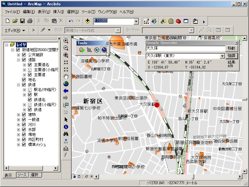Undo the last action with arrow icon
249x187 pixels.
point(71,21)
